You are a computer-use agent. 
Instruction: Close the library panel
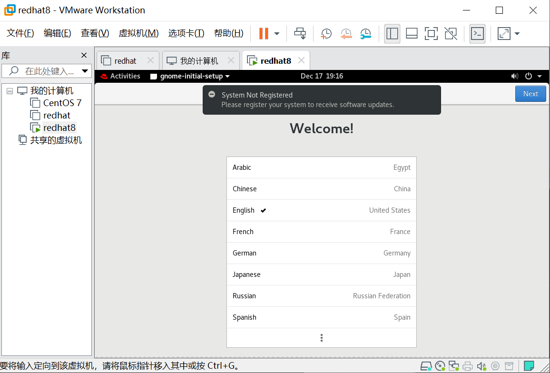84,55
